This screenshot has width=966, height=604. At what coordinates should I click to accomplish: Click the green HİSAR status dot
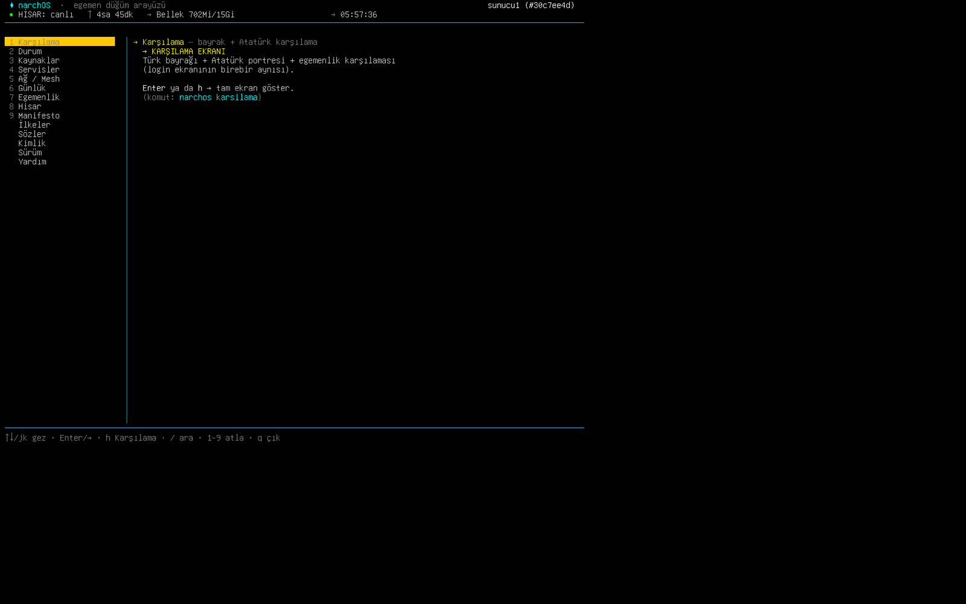11,14
